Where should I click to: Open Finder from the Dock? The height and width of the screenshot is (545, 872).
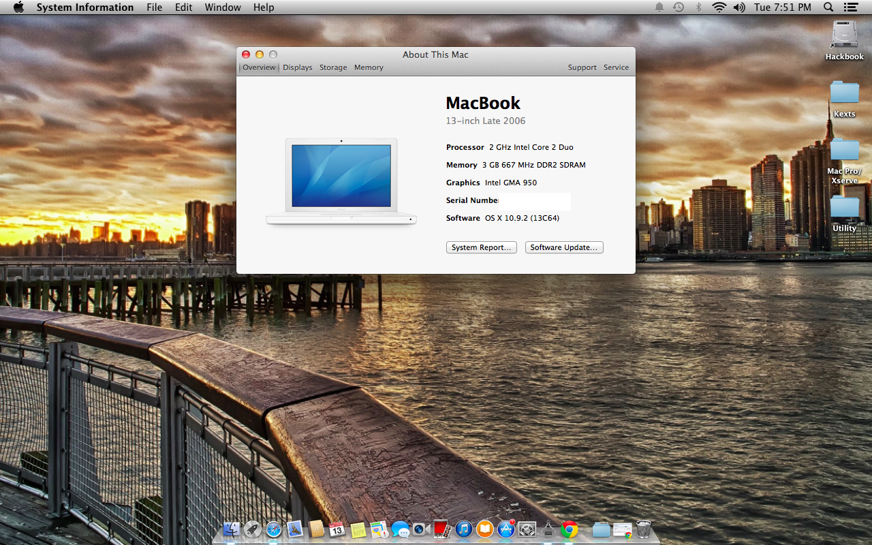coord(232,529)
